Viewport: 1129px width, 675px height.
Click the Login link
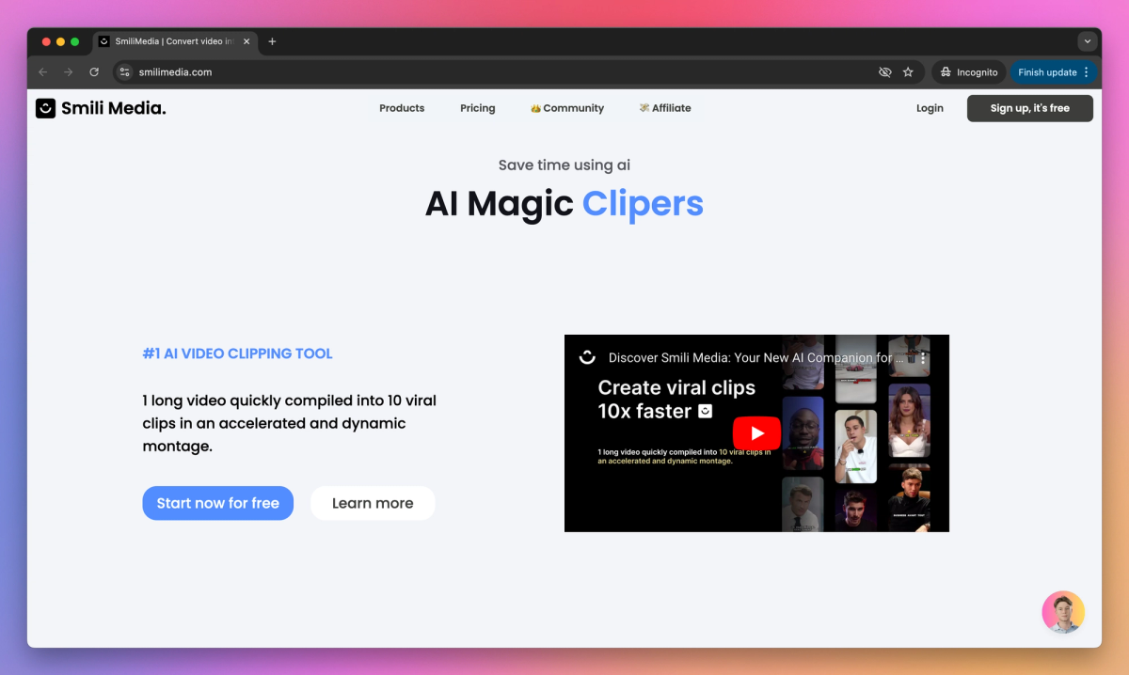tap(930, 108)
